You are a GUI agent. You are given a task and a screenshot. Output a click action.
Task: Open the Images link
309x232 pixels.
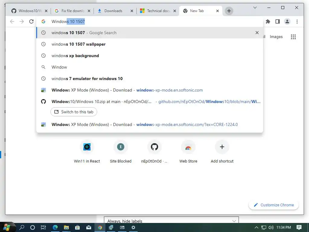coord(276,37)
